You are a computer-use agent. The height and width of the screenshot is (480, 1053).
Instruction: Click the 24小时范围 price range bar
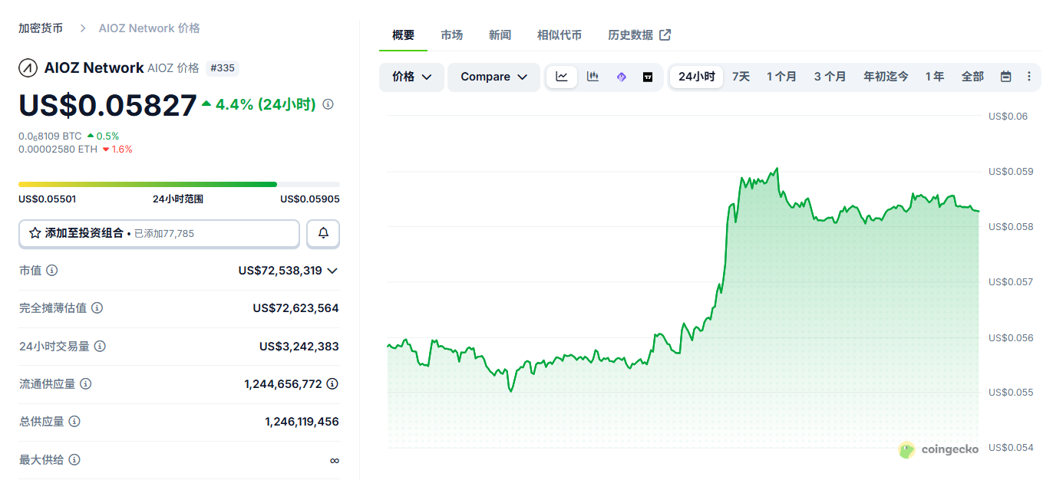click(179, 184)
